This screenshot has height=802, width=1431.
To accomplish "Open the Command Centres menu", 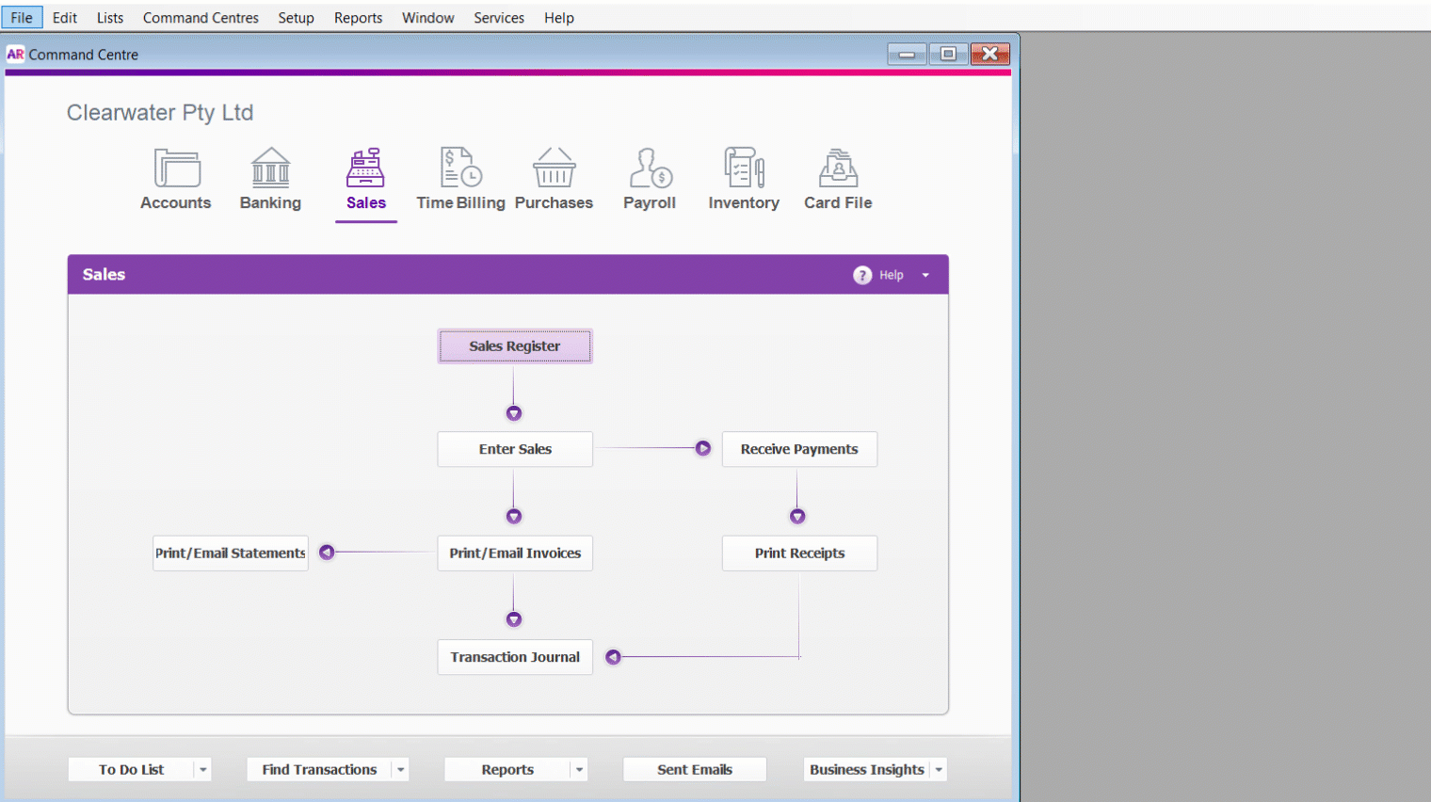I will (201, 18).
